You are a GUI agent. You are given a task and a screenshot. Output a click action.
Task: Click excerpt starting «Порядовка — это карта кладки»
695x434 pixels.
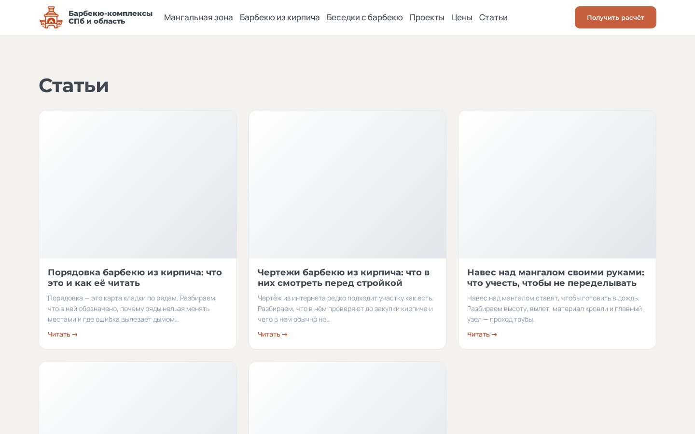(x=132, y=309)
